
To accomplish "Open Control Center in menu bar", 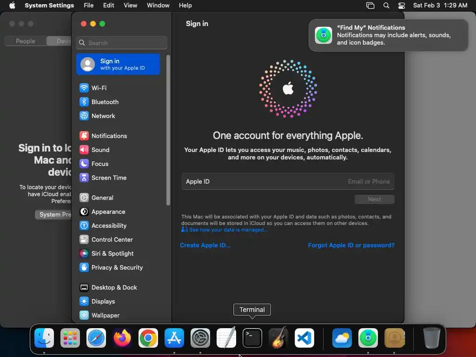I will [x=402, y=6].
